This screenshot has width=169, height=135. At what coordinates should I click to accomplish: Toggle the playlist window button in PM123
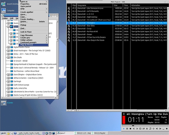point(140,129)
